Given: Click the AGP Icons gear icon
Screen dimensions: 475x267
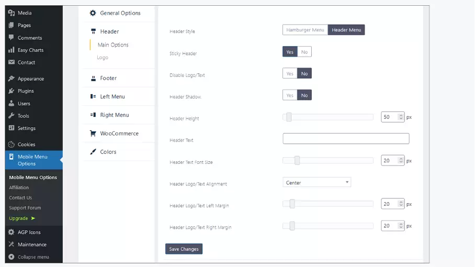Looking at the screenshot, I should click(12, 232).
